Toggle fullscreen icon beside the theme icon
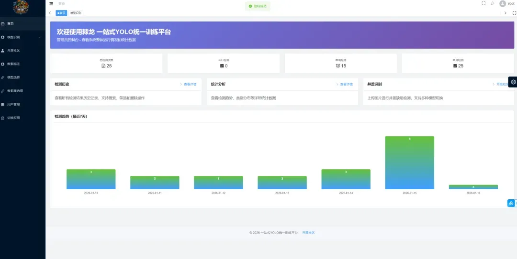This screenshot has height=259, width=517. (483, 3)
